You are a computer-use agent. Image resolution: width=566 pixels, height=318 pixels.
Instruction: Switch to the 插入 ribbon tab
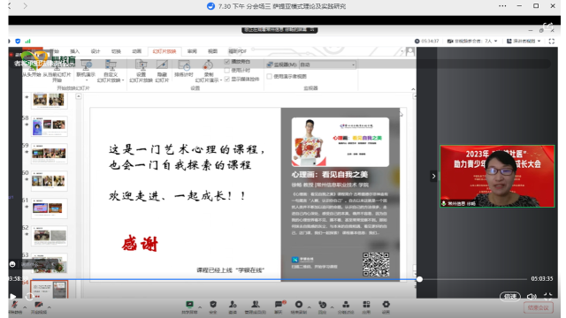click(74, 51)
